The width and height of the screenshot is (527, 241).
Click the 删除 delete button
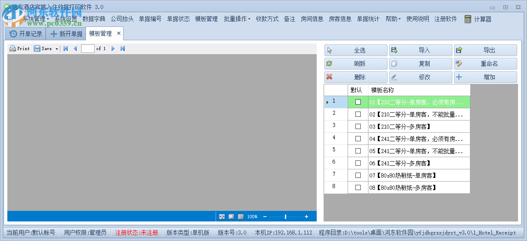click(356, 77)
